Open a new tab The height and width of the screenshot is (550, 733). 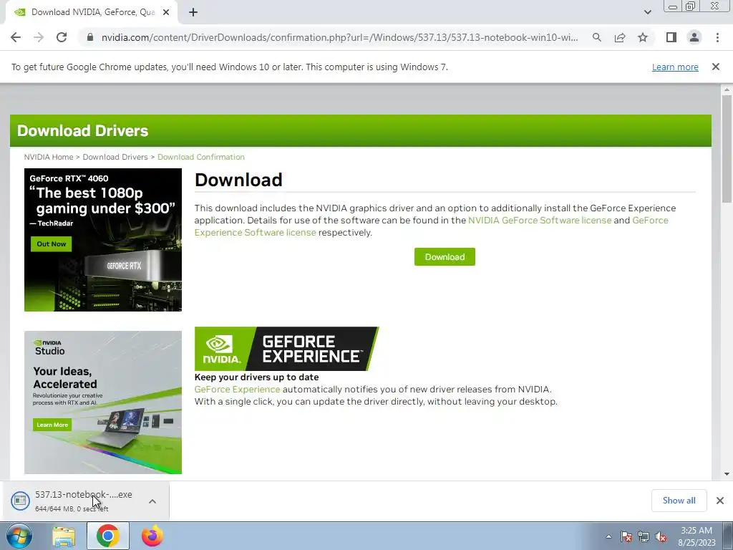coord(193,12)
